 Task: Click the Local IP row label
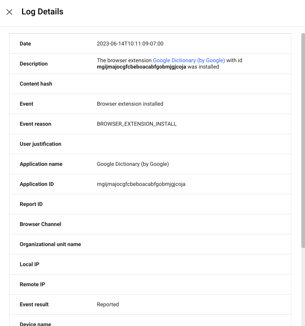click(29, 264)
